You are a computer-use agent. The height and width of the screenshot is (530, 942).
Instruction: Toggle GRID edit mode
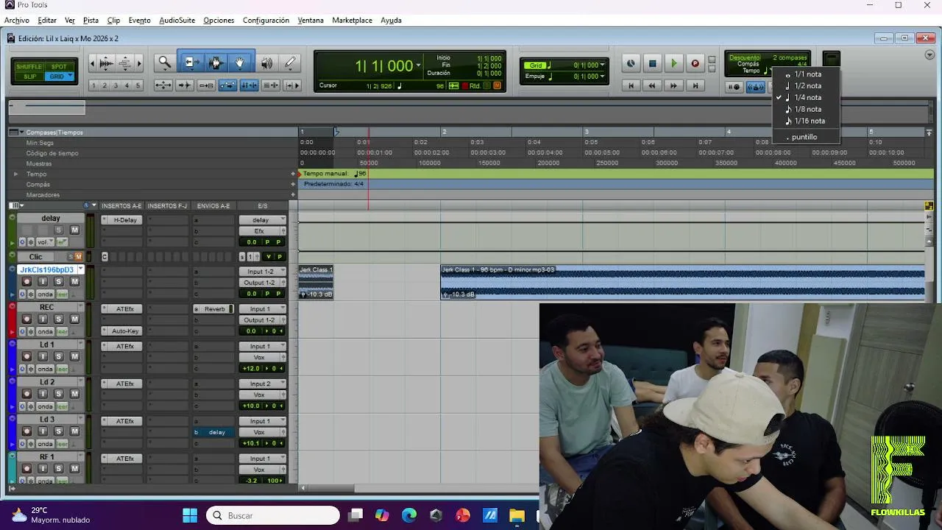[x=57, y=77]
